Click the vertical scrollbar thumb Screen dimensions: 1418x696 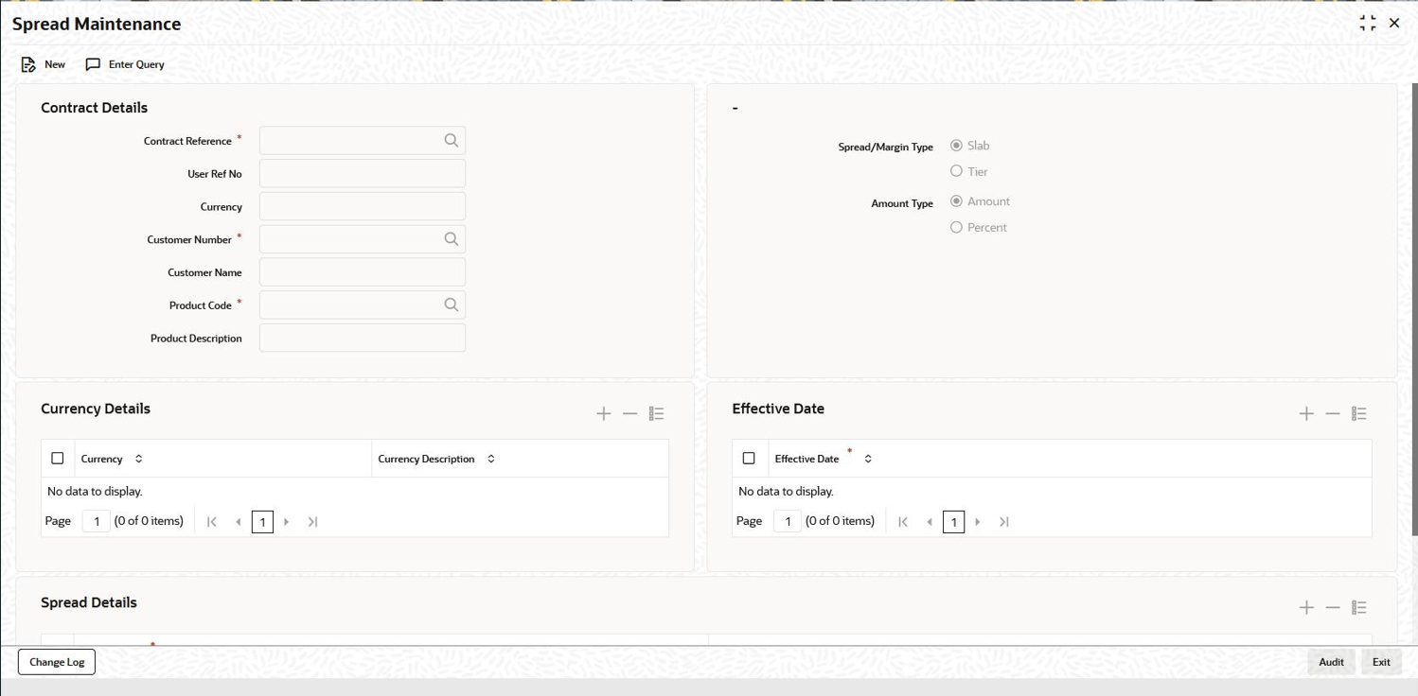(1414, 310)
